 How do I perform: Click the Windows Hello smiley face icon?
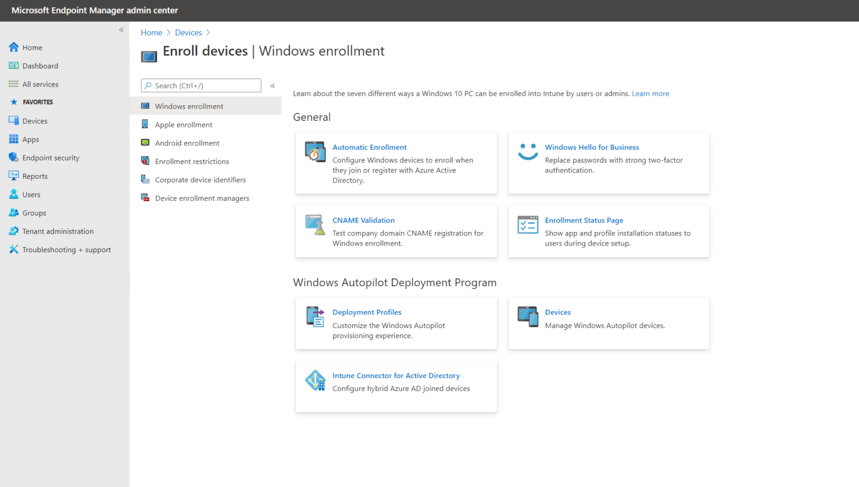[527, 152]
